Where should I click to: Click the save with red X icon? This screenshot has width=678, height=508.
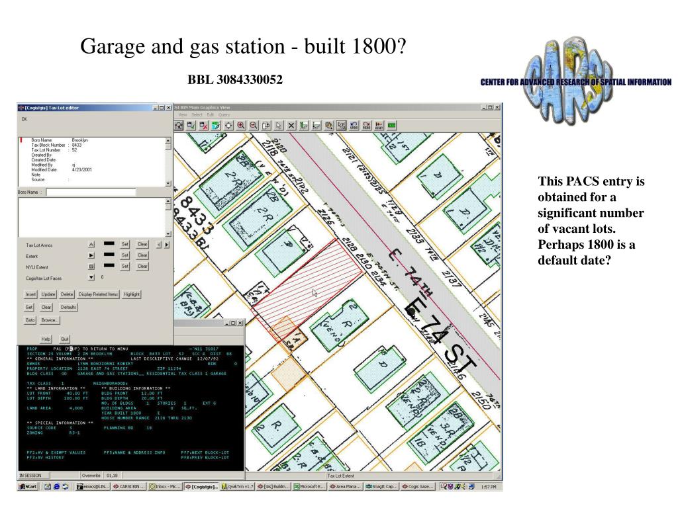203,125
